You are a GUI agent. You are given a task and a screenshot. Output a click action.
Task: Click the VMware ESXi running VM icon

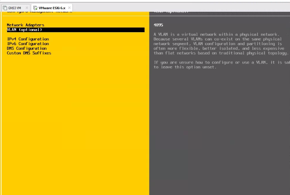coord(35,8)
